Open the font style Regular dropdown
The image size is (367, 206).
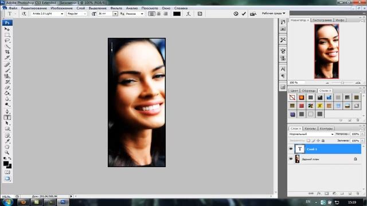[x=85, y=14]
